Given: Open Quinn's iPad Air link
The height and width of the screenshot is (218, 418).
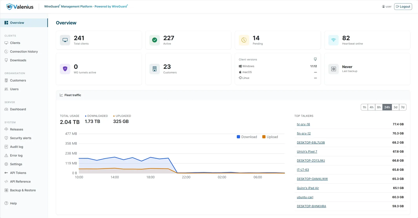Looking at the screenshot, I should point(308,188).
